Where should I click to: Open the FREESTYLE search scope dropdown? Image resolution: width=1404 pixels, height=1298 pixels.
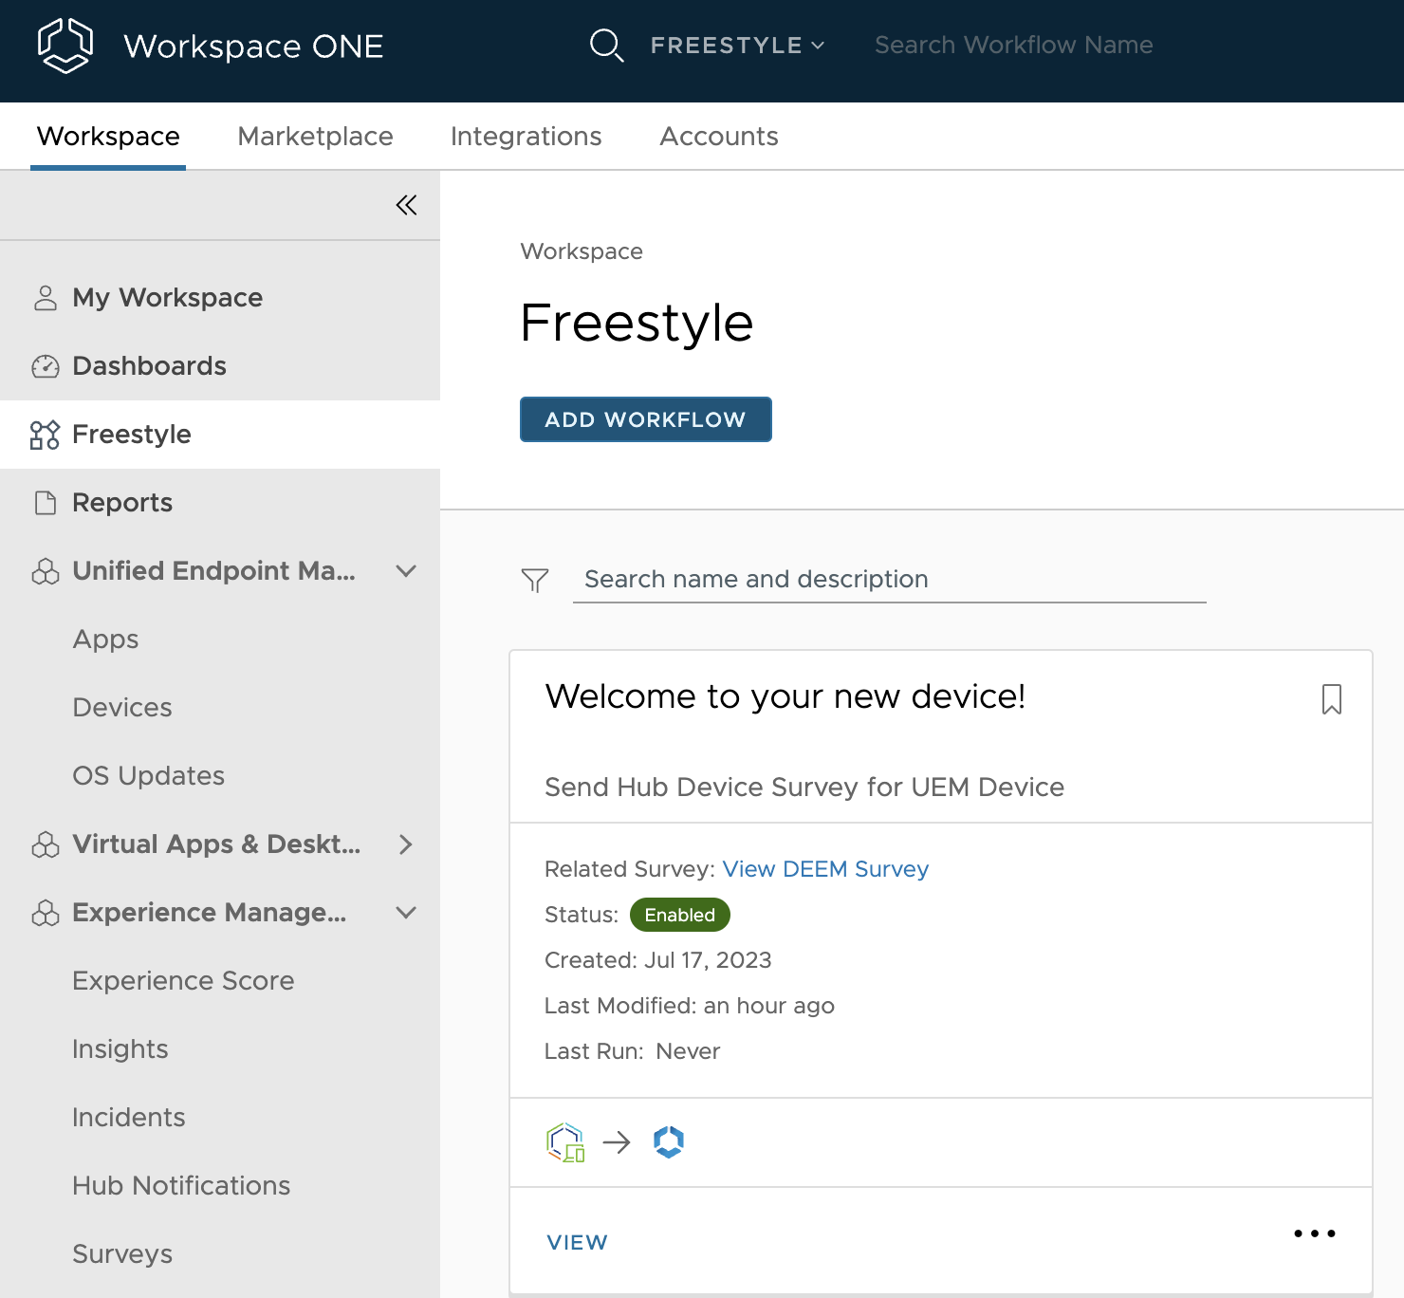pos(737,46)
